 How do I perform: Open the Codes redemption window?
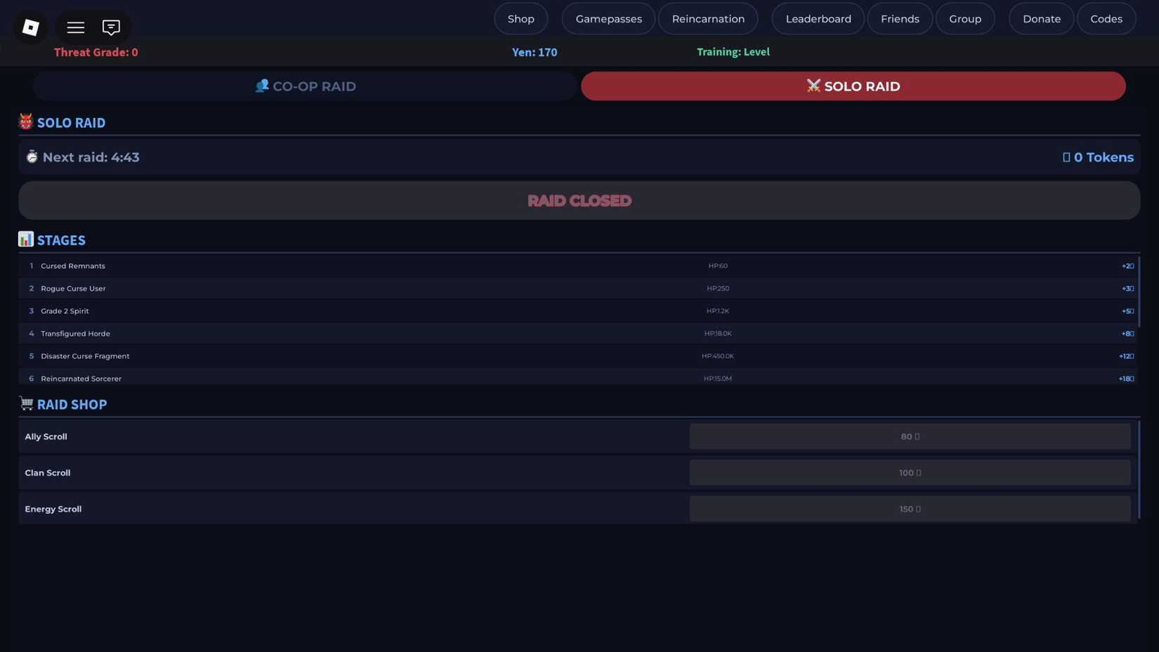(1106, 18)
